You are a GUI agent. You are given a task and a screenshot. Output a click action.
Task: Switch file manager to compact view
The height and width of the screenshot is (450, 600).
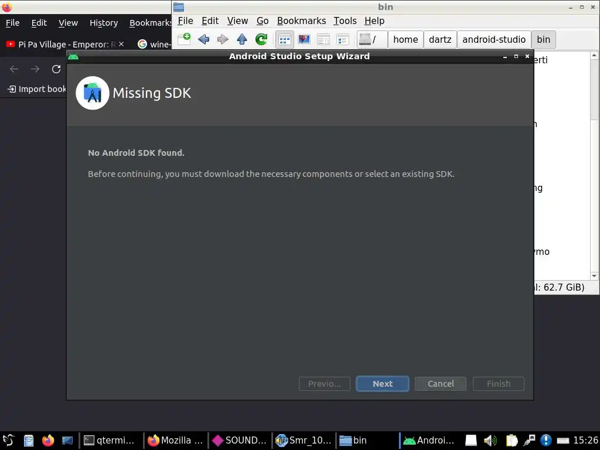[x=342, y=39]
